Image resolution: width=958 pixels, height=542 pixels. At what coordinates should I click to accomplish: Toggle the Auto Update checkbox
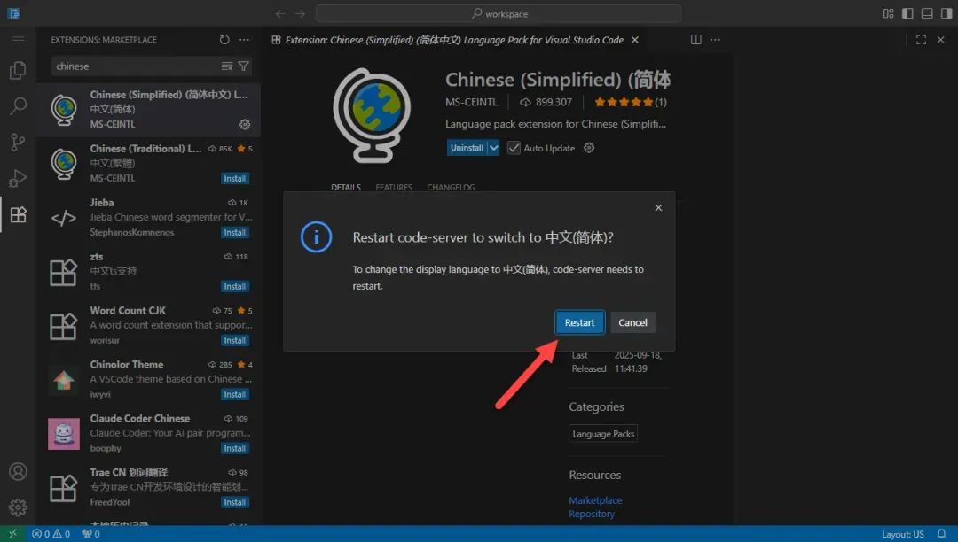pos(514,148)
